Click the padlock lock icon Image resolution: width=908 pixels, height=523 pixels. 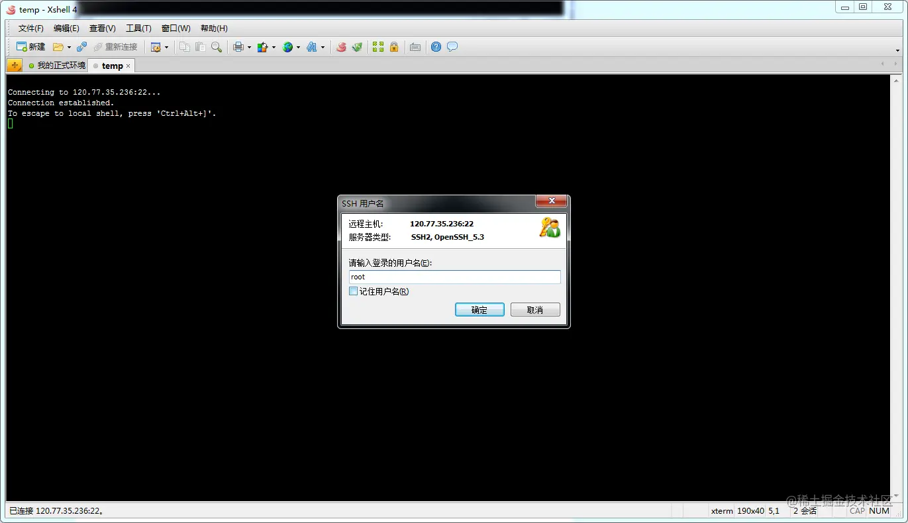[x=394, y=47]
